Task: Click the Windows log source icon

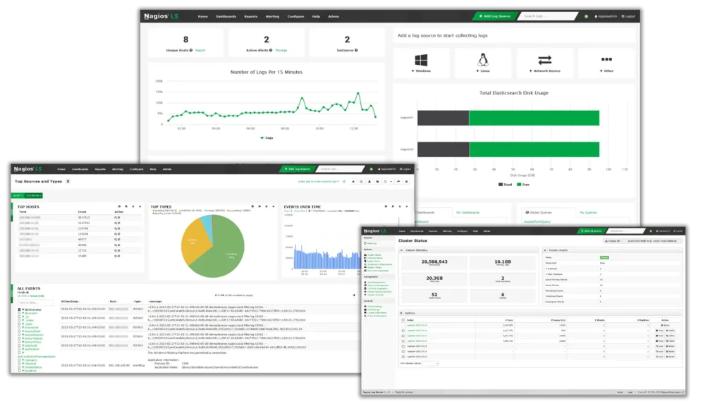Action: [421, 61]
